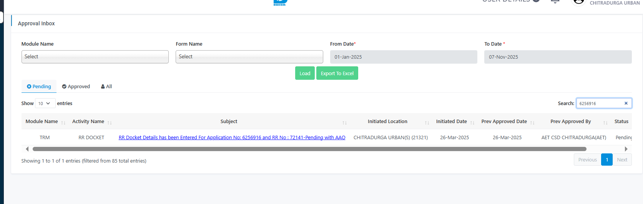Click the Load button
This screenshot has width=643, height=204.
[x=305, y=73]
